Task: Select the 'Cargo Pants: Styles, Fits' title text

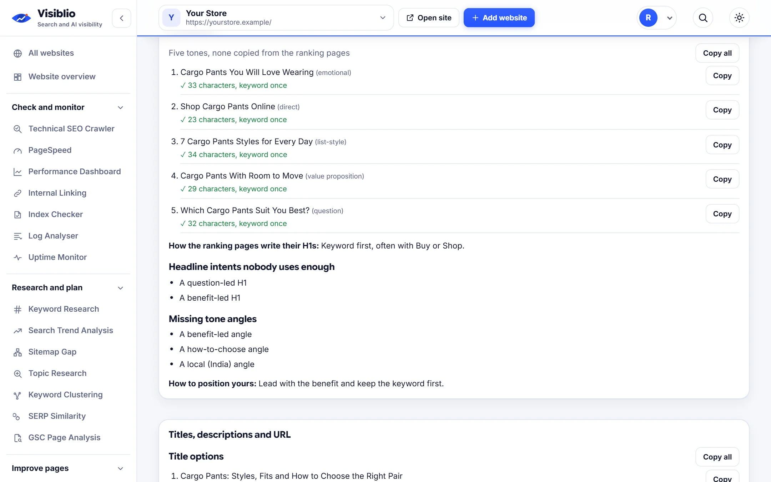Action: point(291,476)
